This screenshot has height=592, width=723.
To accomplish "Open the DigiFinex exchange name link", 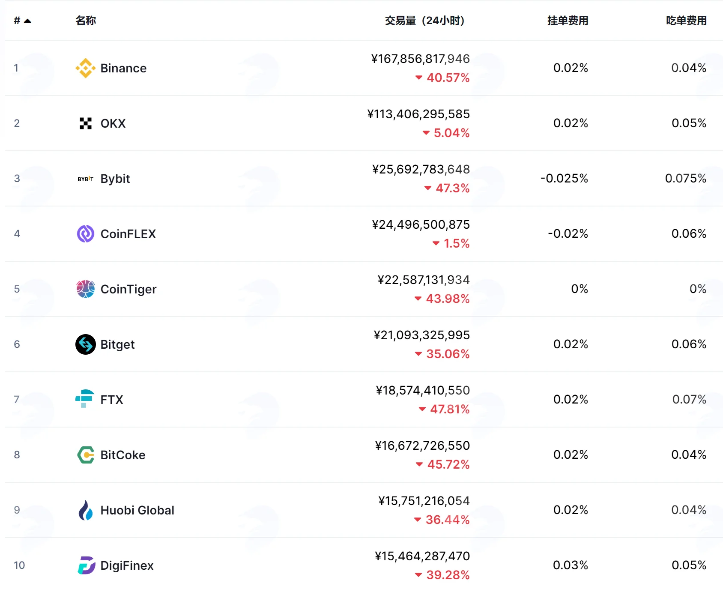I will coord(127,565).
